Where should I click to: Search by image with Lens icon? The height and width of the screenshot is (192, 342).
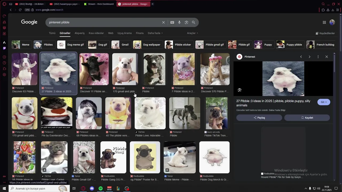[186, 22]
